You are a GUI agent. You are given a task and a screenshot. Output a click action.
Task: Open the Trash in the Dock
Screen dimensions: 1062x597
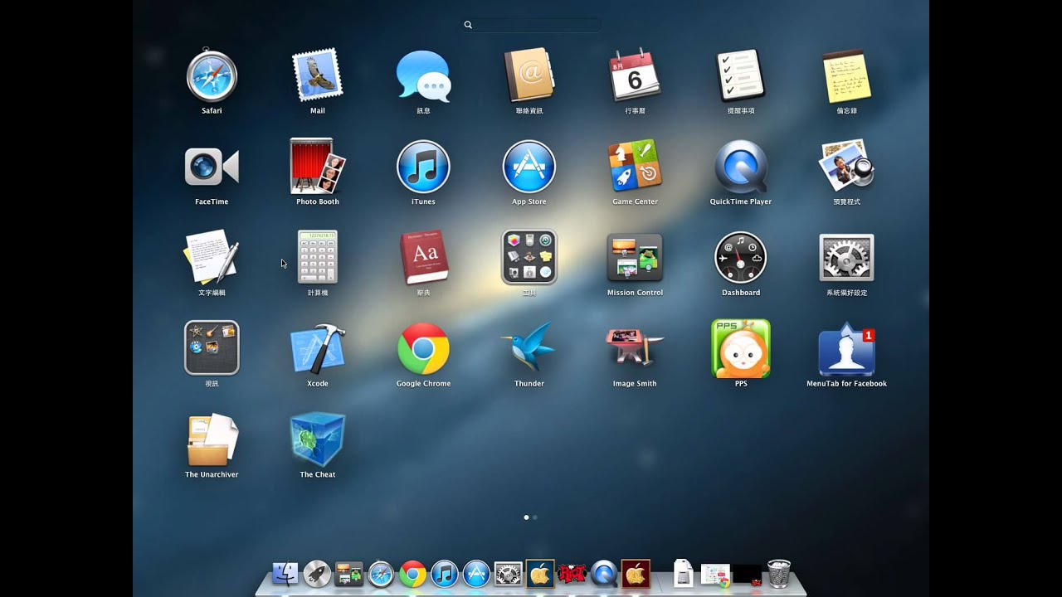click(x=779, y=573)
